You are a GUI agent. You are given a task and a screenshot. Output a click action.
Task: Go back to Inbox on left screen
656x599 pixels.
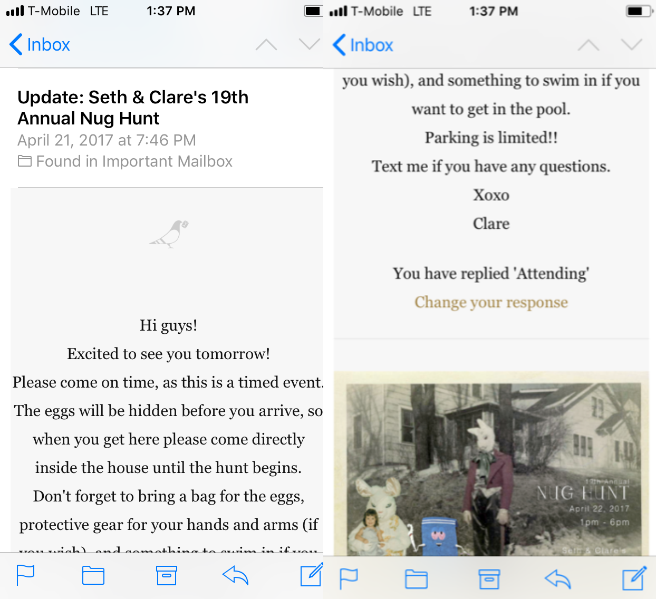40,45
